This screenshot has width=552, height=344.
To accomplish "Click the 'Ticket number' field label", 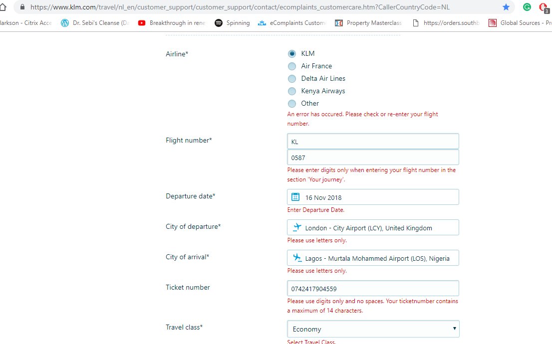I will [x=188, y=287].
